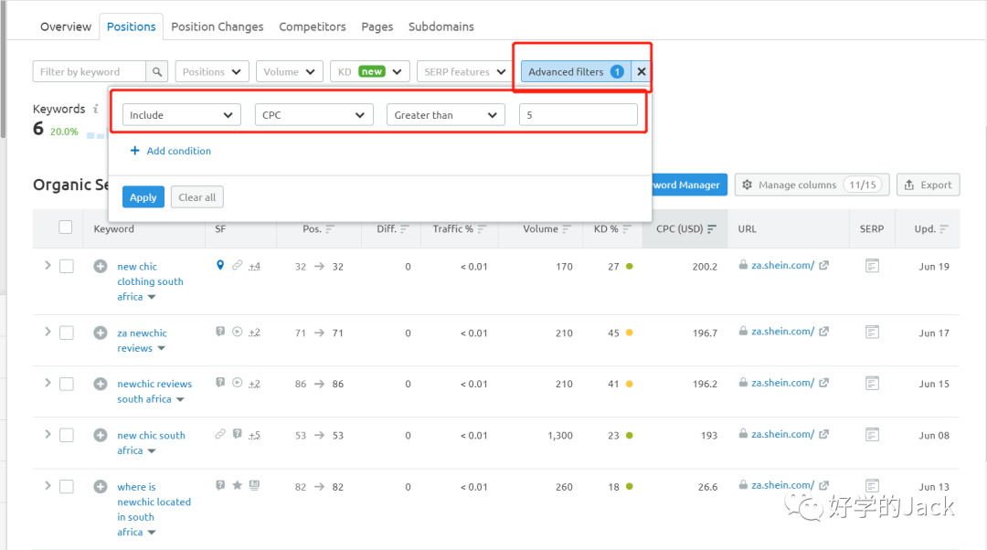Image resolution: width=987 pixels, height=550 pixels.
Task: View SERP snapshot for new chic clothing south africa
Action: coord(872,266)
